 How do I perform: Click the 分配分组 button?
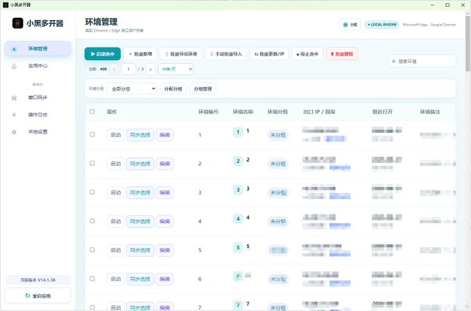173,89
